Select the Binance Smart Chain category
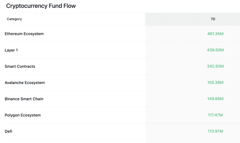This screenshot has width=240, height=143. [24, 99]
